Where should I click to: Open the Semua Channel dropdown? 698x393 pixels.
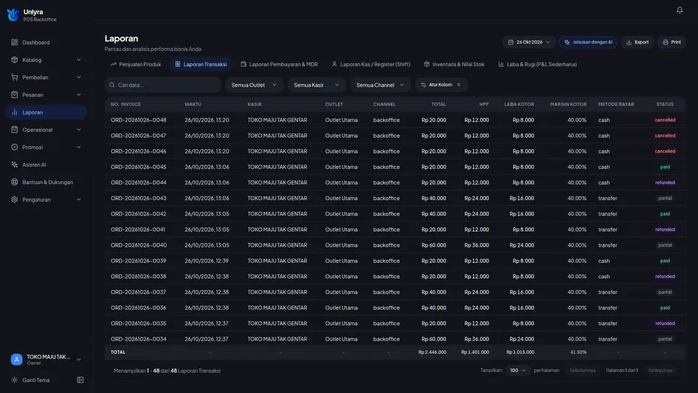click(380, 84)
